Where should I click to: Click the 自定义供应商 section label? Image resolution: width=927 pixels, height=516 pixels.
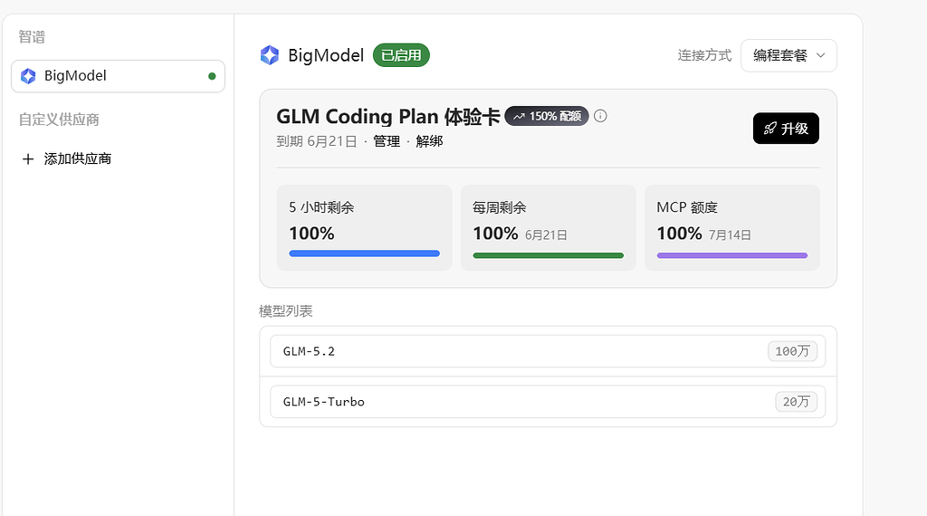[59, 119]
